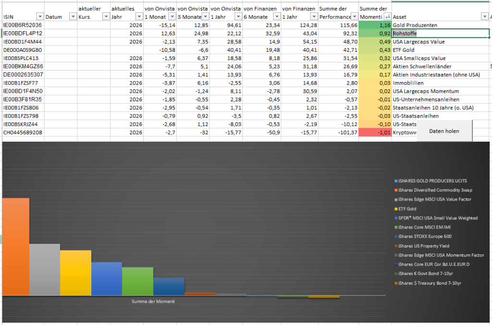This screenshot has height=325, width=492.
Task: Expand von Onvista 1 Monat filter arrow
Action: pos(172,17)
